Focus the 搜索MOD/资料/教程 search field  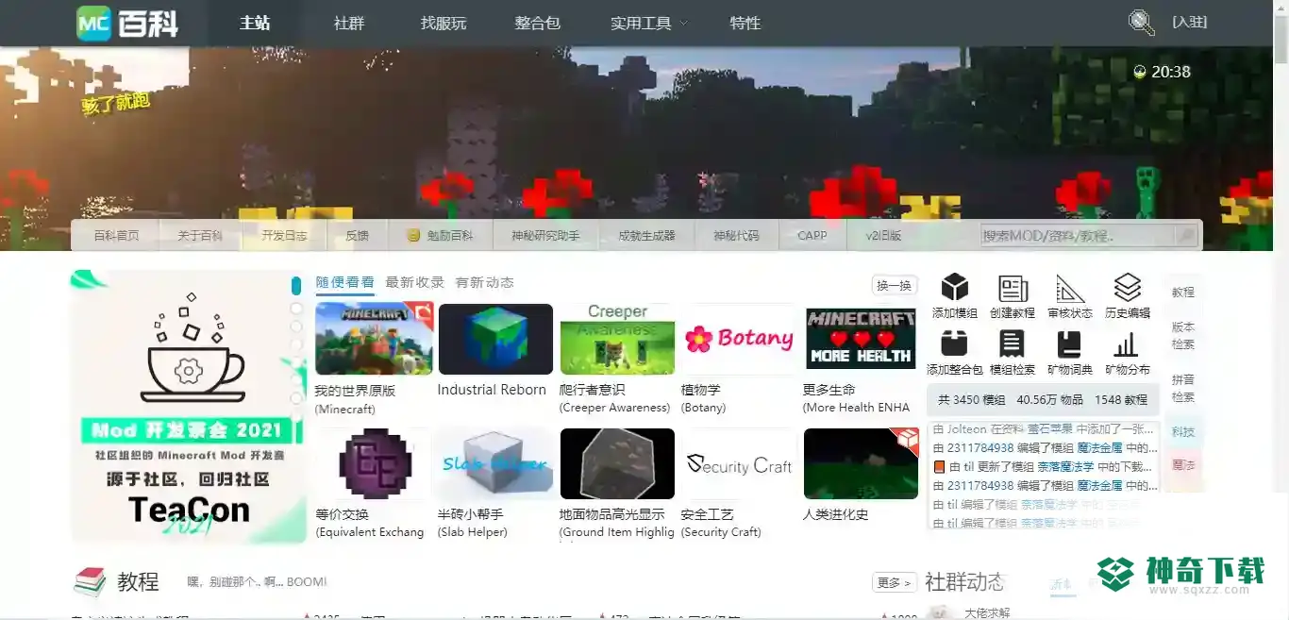coord(1077,236)
